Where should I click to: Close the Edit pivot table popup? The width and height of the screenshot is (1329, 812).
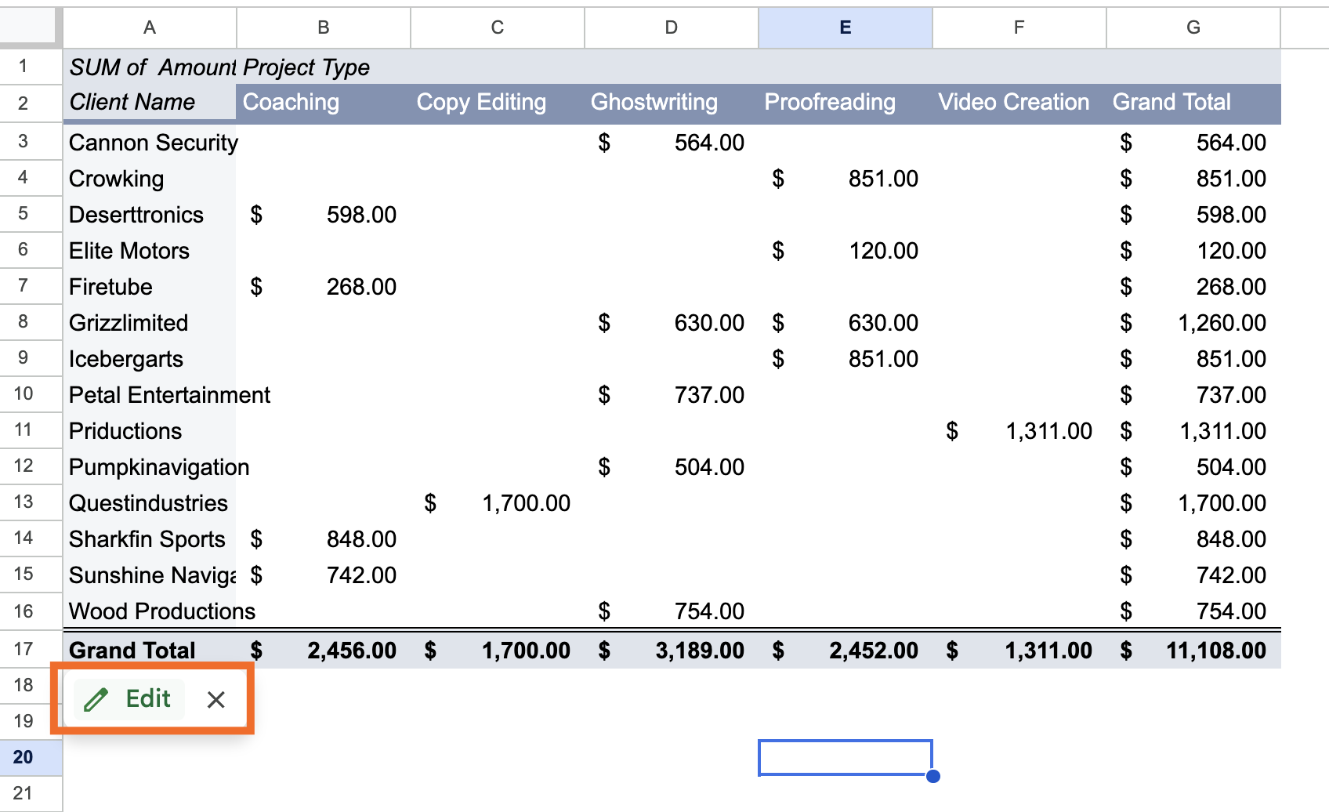[216, 699]
